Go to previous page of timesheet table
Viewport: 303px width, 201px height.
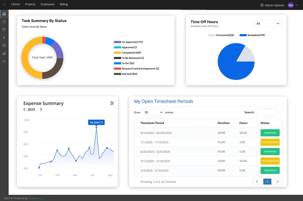tap(258, 182)
